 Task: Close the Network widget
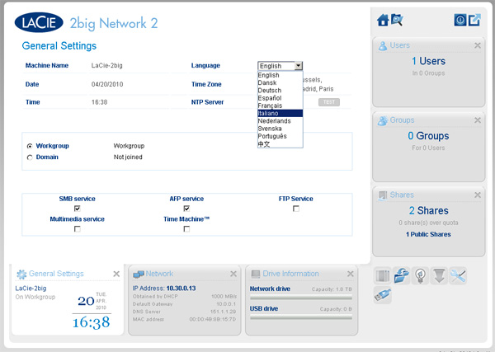point(233,274)
